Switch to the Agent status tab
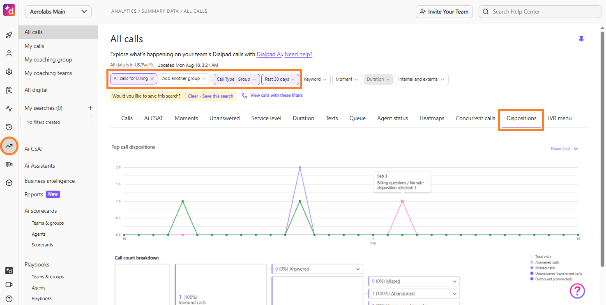The image size is (606, 305). pos(392,118)
